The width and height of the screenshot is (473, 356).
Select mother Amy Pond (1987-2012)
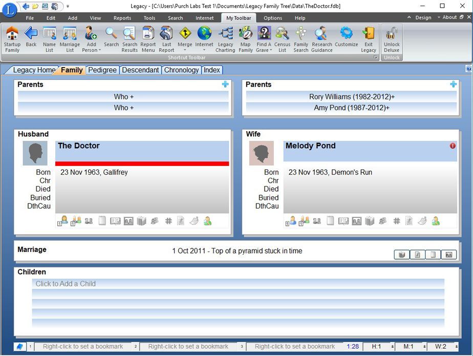[x=352, y=108]
